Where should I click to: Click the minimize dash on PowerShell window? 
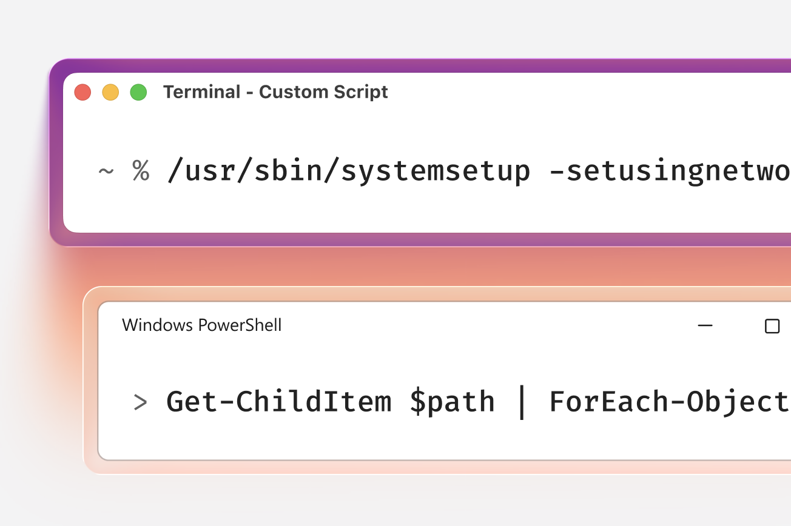[x=705, y=325]
